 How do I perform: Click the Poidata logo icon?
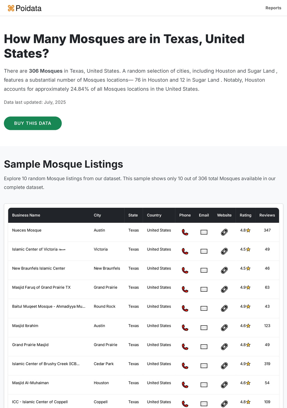coord(11,8)
